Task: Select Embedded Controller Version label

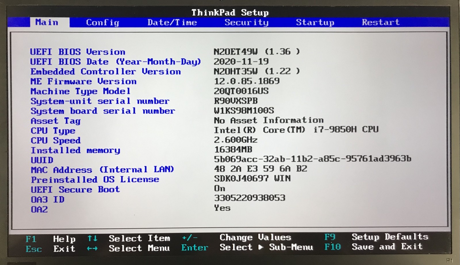Action: (106, 71)
